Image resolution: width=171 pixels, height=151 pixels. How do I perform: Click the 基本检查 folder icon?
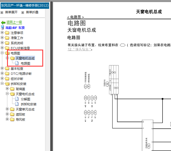click(x=7, y=69)
